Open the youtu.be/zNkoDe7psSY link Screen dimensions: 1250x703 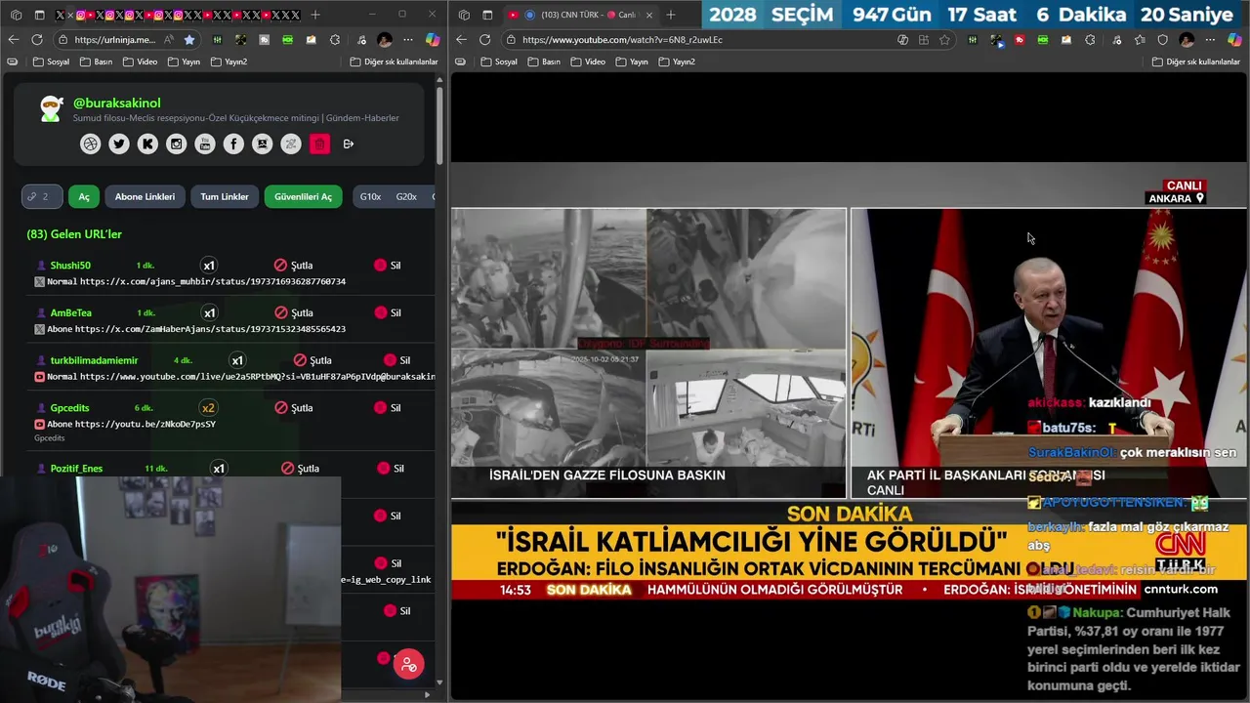[x=146, y=424]
